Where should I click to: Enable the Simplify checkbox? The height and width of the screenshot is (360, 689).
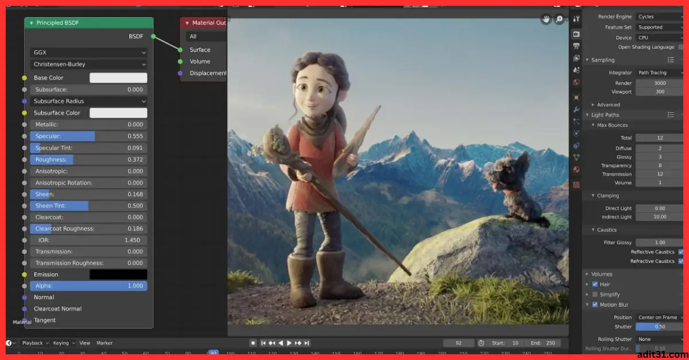point(595,294)
